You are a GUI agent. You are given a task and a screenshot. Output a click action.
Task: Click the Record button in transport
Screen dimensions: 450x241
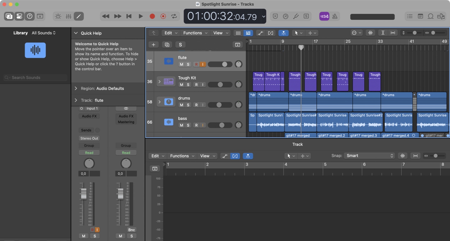tap(152, 16)
